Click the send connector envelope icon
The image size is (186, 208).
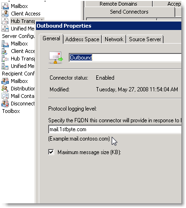pyautogui.click(x=56, y=58)
